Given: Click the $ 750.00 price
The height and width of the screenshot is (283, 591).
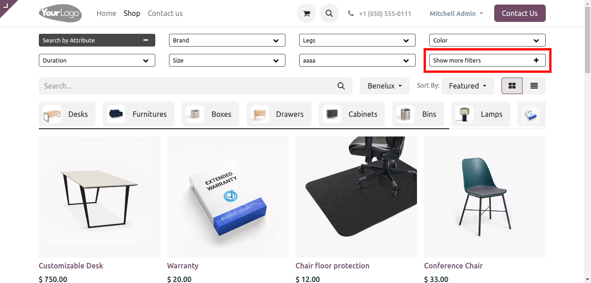Looking at the screenshot, I should click(x=53, y=279).
